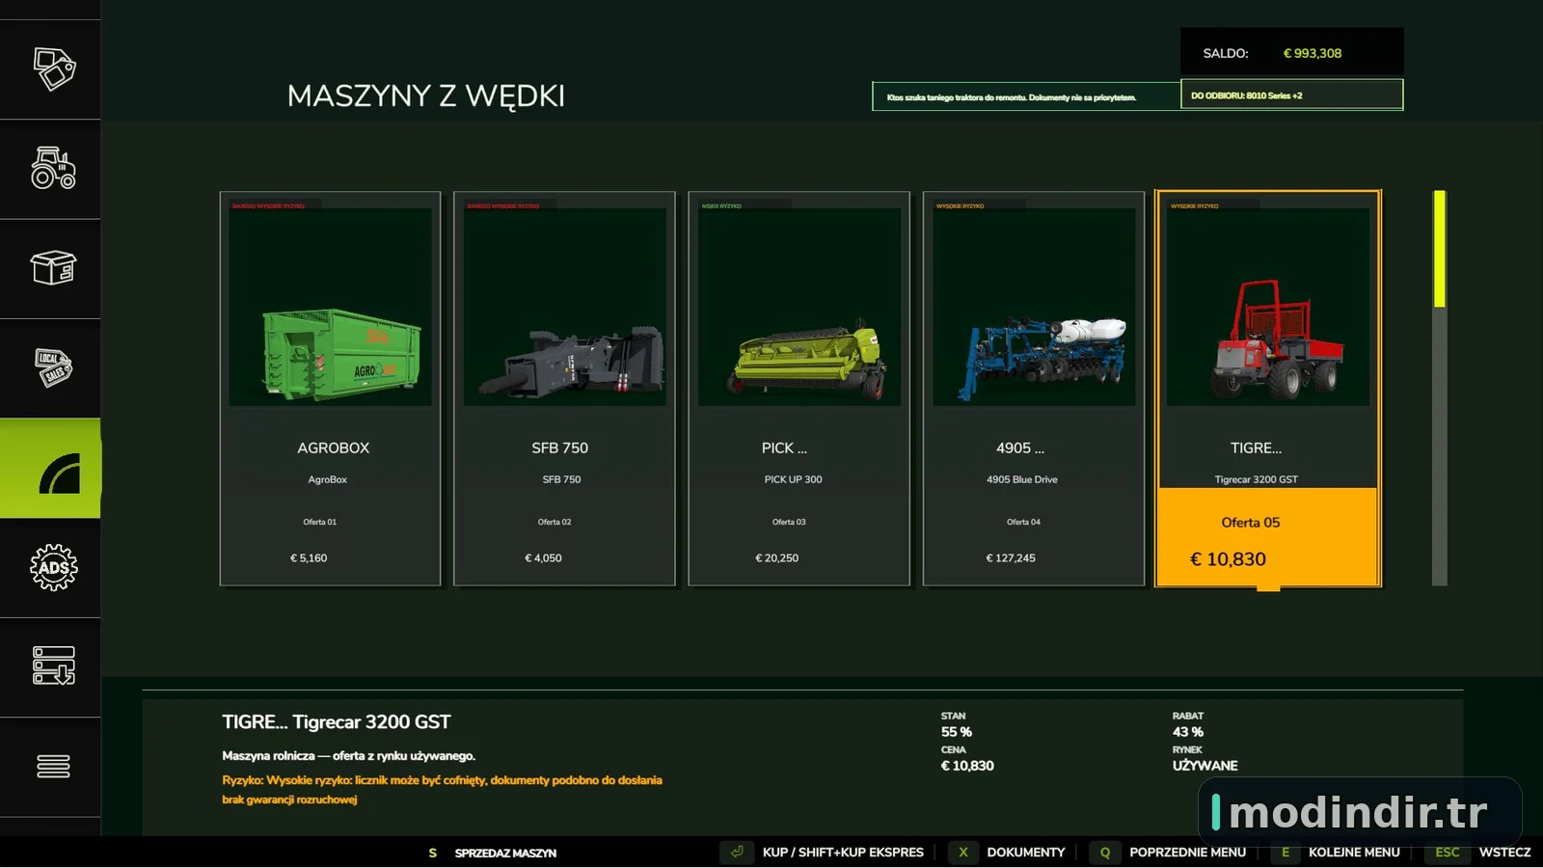Screen dimensions: 1543x868
Task: Click the DO ODBIORU: 8010 Series +2 box
Action: pyautogui.click(x=1292, y=95)
